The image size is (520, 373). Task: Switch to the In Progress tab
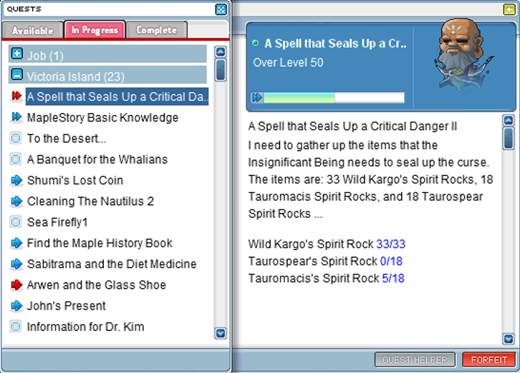coord(95,30)
